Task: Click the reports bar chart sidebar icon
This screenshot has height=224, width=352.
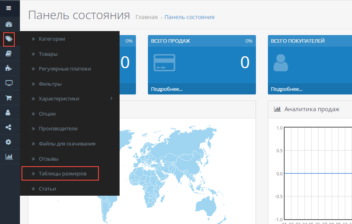Action: tap(8, 157)
